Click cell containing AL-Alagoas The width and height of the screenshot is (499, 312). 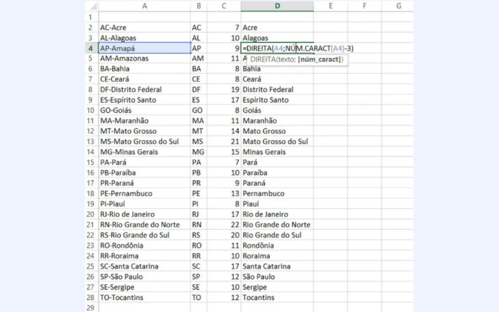tap(144, 38)
